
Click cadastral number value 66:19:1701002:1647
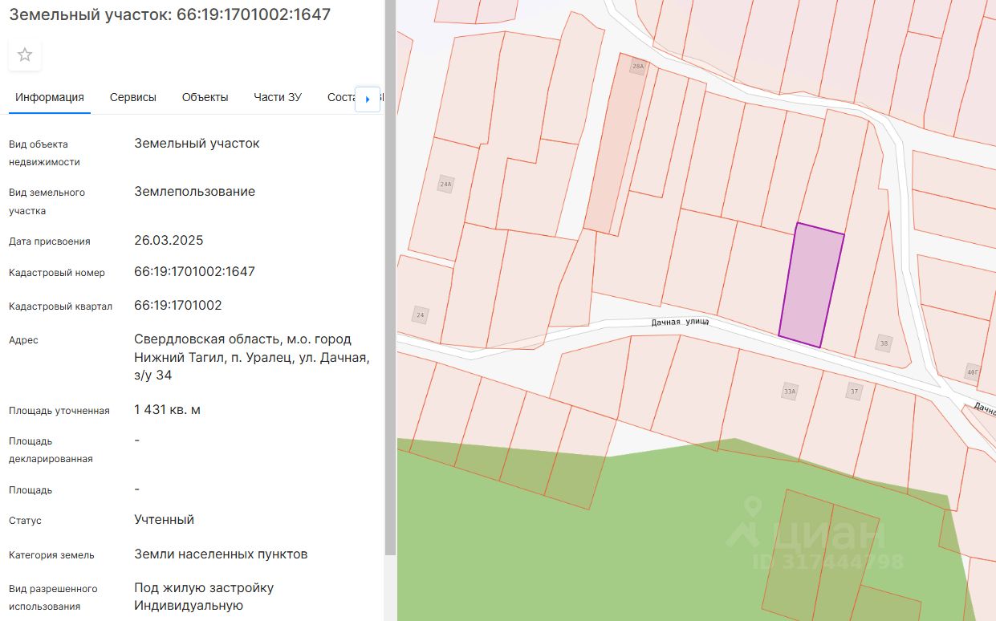pyautogui.click(x=194, y=272)
